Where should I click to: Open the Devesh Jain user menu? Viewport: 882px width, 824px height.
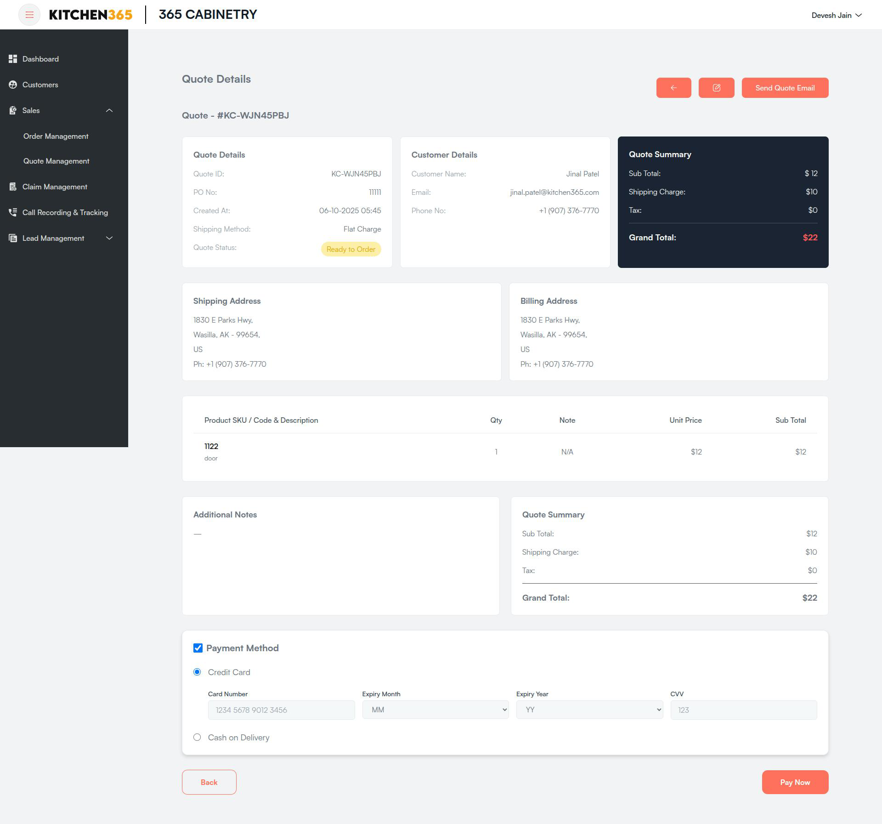(837, 15)
